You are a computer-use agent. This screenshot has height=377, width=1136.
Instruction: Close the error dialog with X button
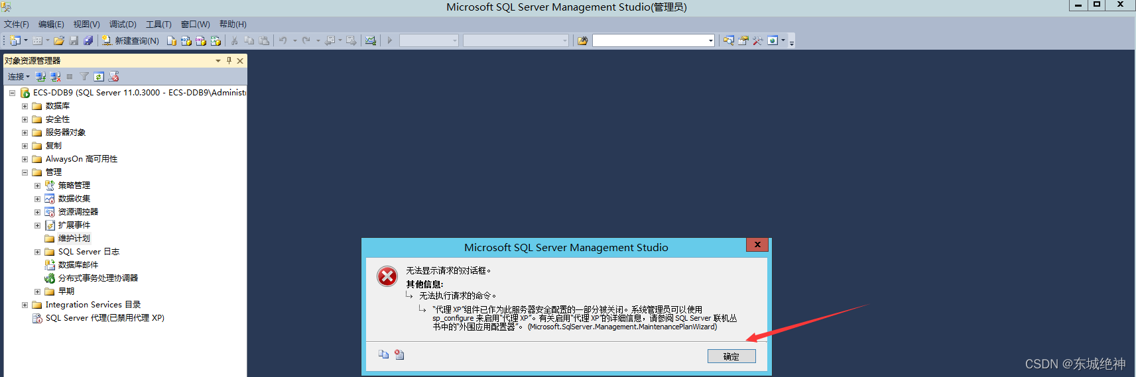[757, 245]
